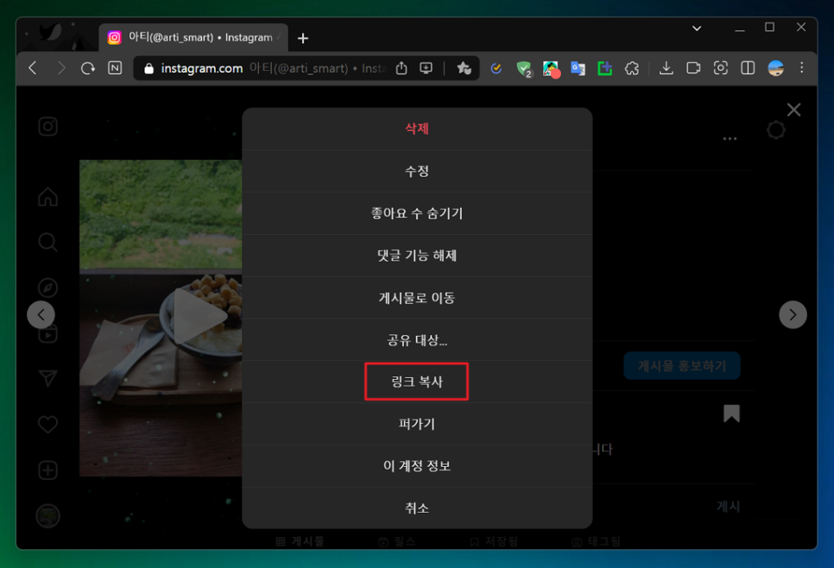The height and width of the screenshot is (568, 834).
Task: Click the bookmark save icon on post
Action: point(731,413)
